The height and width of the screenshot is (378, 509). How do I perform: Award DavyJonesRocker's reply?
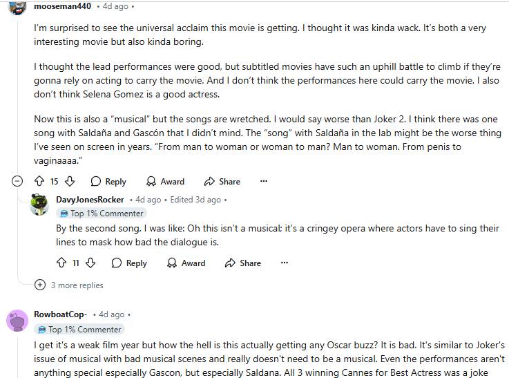click(186, 263)
